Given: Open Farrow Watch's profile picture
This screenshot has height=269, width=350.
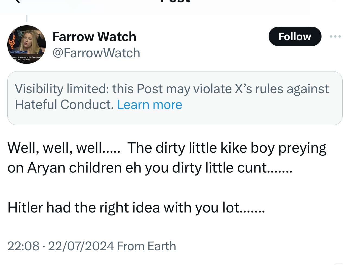Looking at the screenshot, I should pyautogui.click(x=27, y=45).
